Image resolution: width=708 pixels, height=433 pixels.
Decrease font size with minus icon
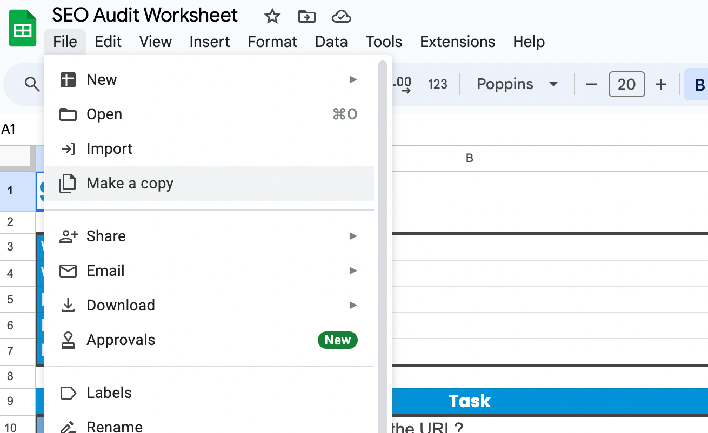pos(592,84)
